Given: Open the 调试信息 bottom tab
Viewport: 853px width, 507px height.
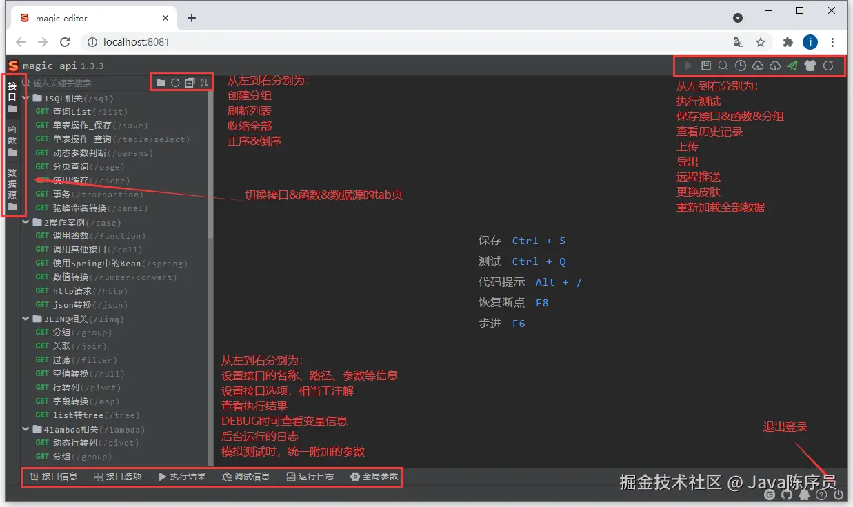Looking at the screenshot, I should pos(246,477).
